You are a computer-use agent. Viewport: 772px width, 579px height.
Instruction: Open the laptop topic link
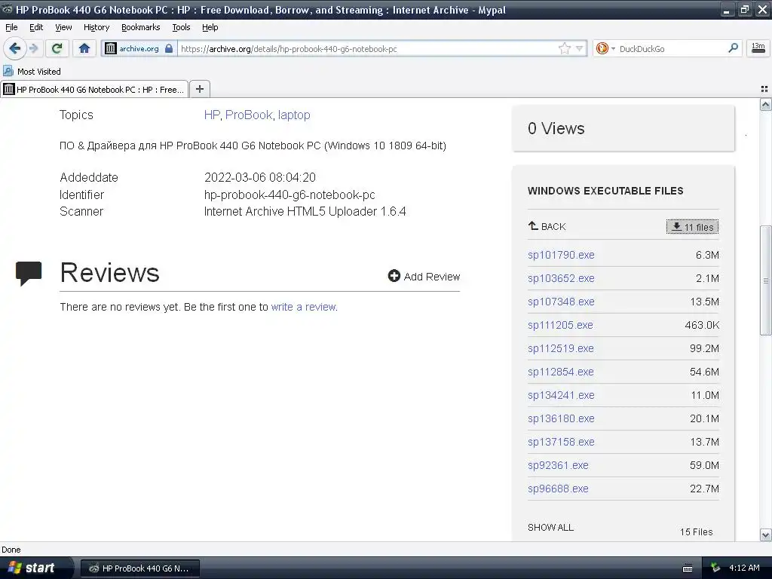pyautogui.click(x=294, y=115)
